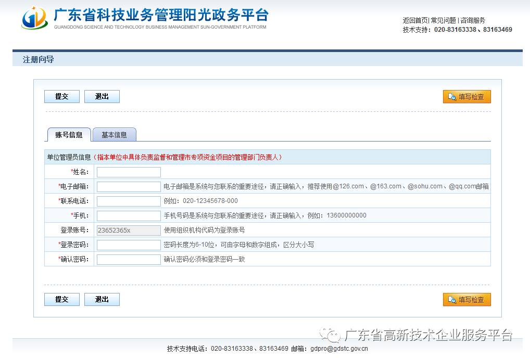Click the disabled 登录账号 field

129,231
